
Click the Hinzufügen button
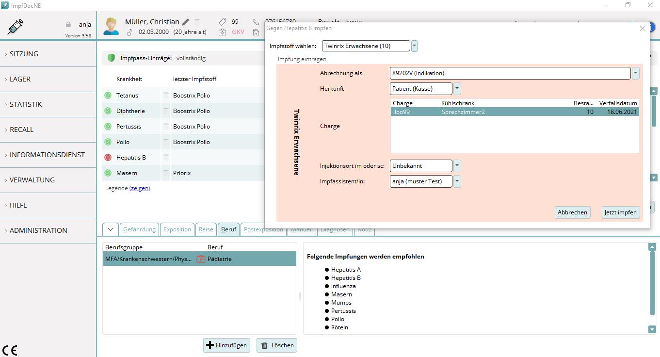(226, 345)
